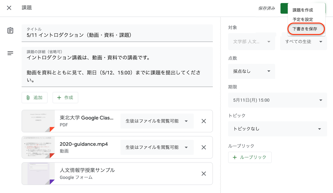Remove the 人文情報学授業サンプル form attachment
This screenshot has width=333, height=193.
click(204, 174)
